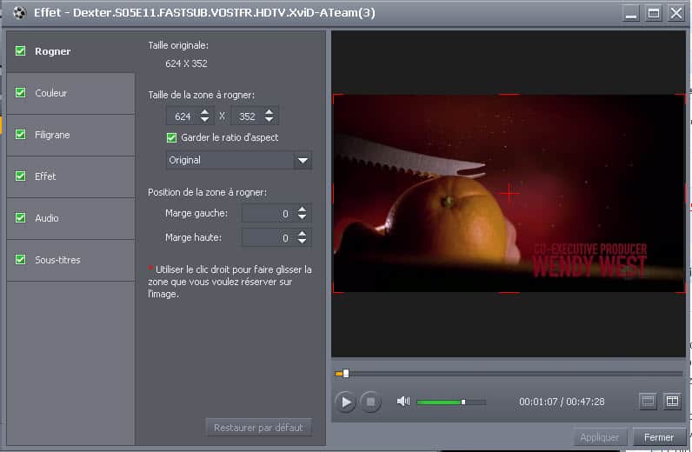The height and width of the screenshot is (452, 692).
Task: Click the single preview view icon
Action: pyautogui.click(x=648, y=402)
